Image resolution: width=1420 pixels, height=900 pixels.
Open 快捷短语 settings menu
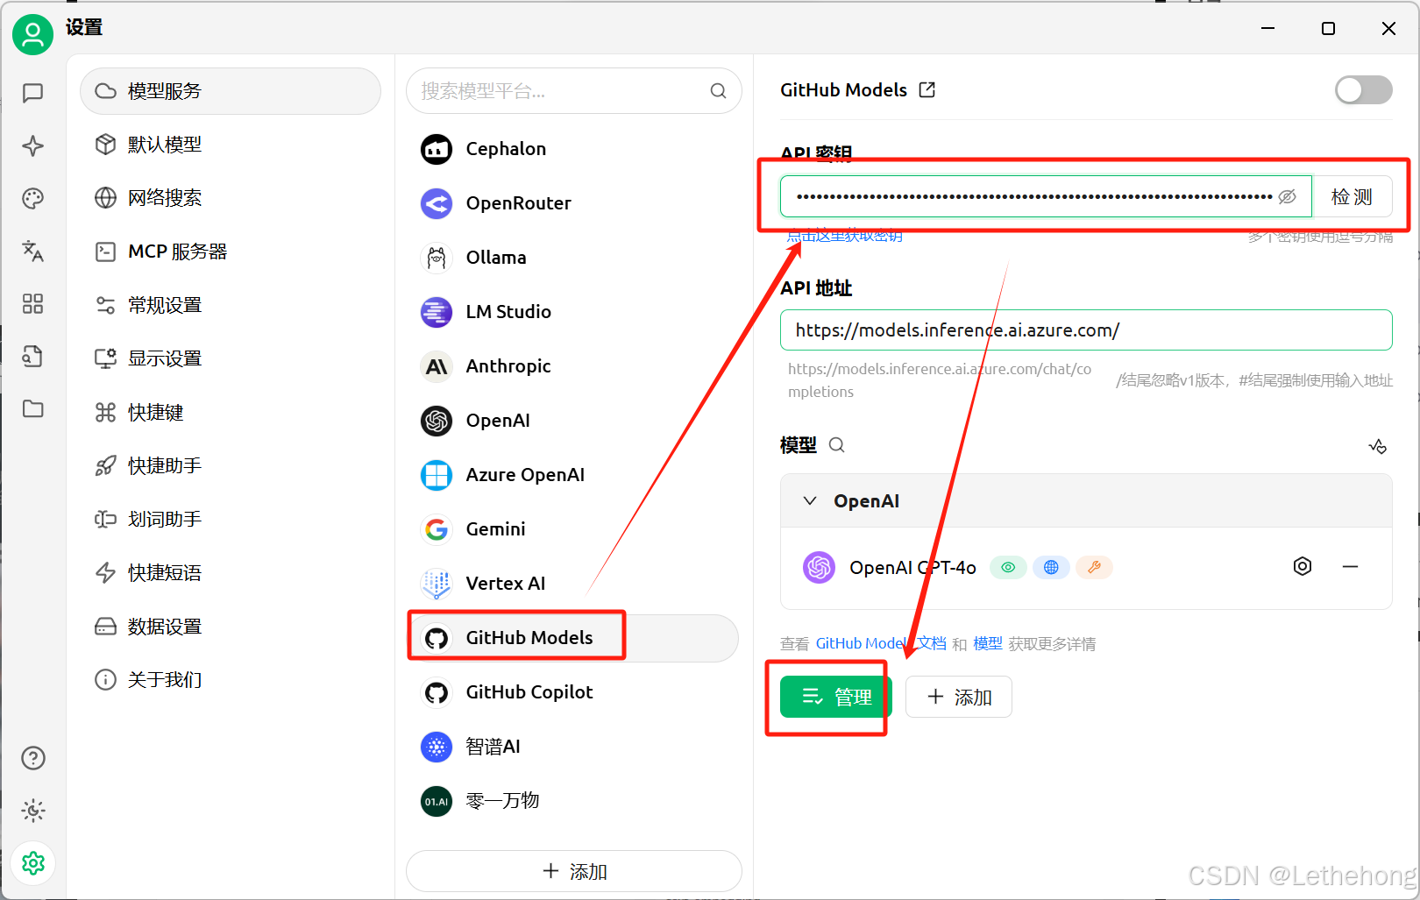(x=231, y=572)
